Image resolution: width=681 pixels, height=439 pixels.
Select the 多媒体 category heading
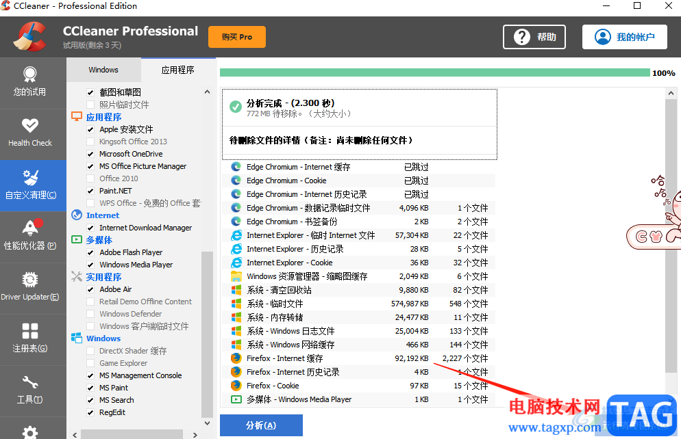pos(99,239)
